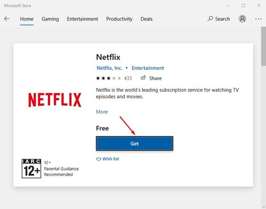This screenshot has height=209, width=266.
Task: Click the 'Parental Guidance Recommended' text
Action: coord(61,171)
